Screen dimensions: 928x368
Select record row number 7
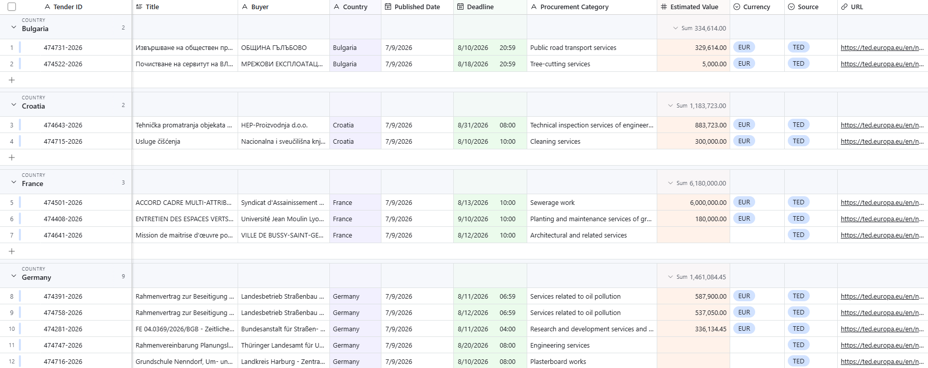[12, 235]
